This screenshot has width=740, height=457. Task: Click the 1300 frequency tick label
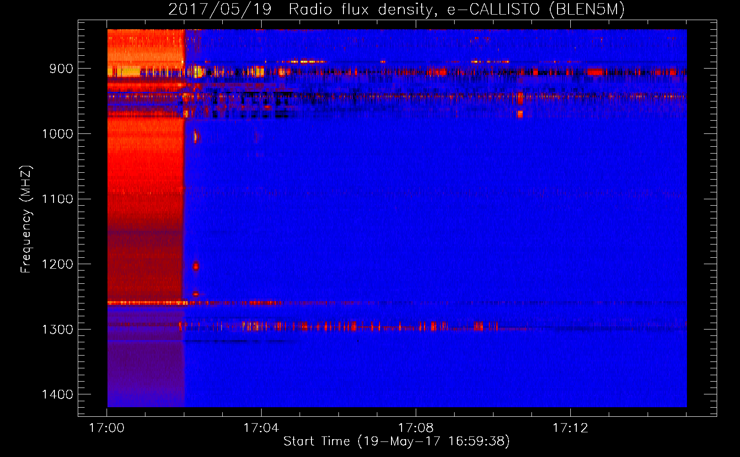(x=58, y=329)
